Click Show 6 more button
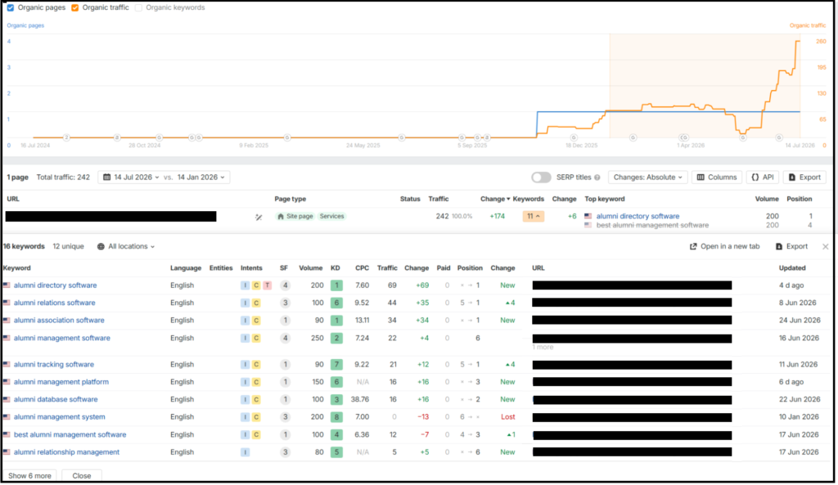Screen dimensions: 838x485 pos(30,475)
